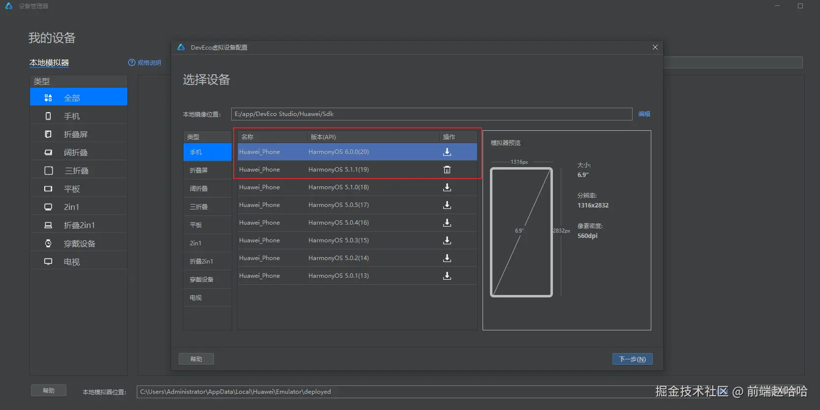Select 三折叠 type in the dialog list

[208, 206]
